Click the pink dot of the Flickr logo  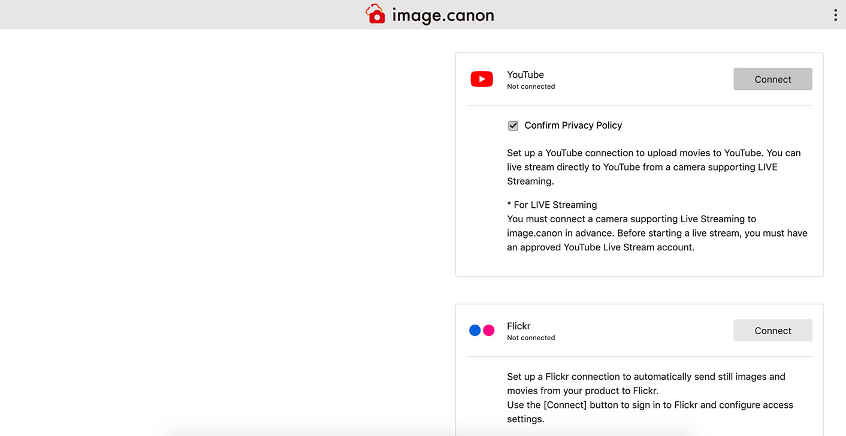tap(489, 331)
